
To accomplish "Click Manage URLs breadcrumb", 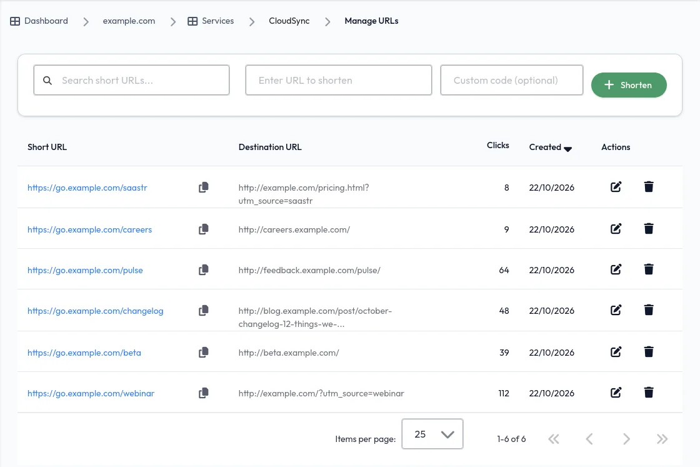I will coord(371,21).
